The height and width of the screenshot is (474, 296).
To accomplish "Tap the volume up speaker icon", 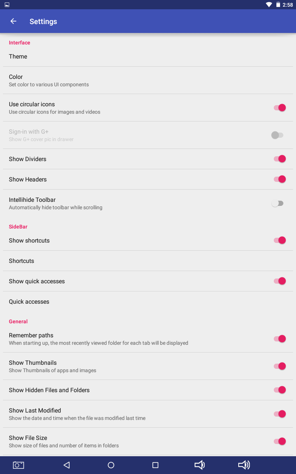I will point(244,465).
